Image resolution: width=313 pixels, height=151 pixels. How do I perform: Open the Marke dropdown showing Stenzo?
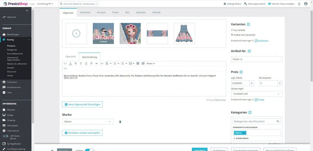tap(88, 122)
